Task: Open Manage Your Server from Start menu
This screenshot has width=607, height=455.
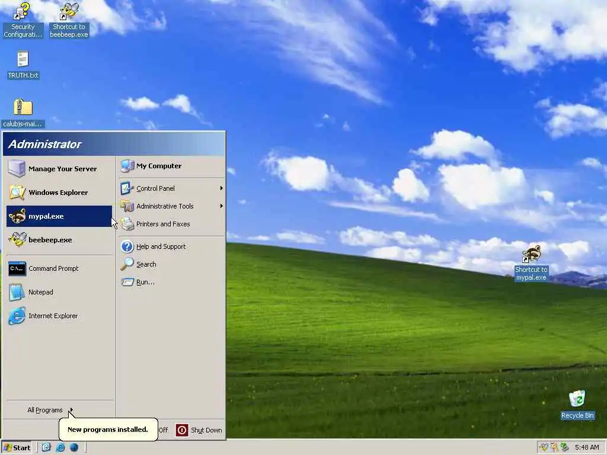Action: [x=59, y=169]
